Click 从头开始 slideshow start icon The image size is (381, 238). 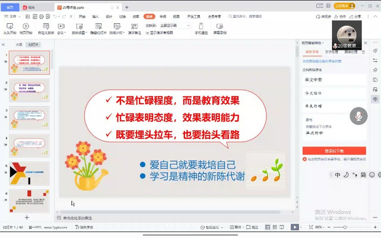(x=10, y=27)
